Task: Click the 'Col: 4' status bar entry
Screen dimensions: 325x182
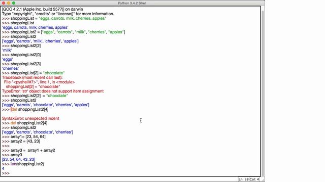Action: (254, 179)
